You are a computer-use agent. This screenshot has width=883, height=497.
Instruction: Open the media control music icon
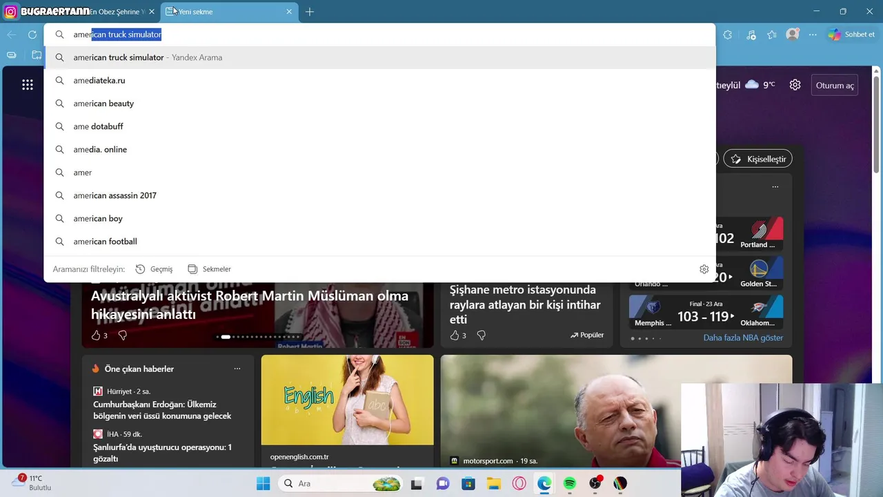[x=751, y=35]
